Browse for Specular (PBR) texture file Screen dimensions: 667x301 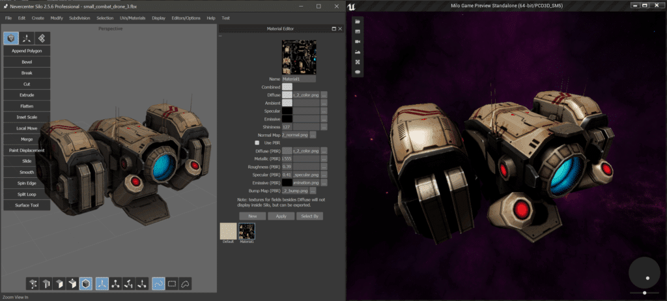pyautogui.click(x=324, y=175)
